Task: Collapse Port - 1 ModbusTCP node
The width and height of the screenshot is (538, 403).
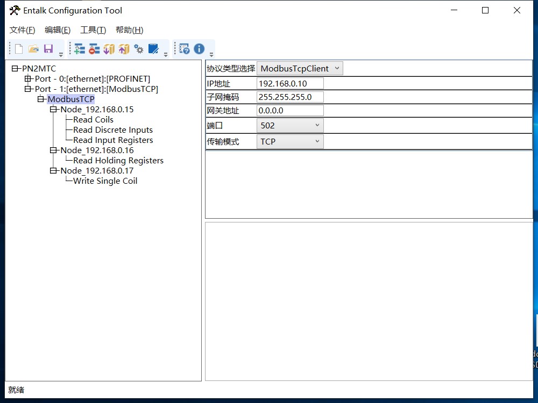Action: pos(27,89)
